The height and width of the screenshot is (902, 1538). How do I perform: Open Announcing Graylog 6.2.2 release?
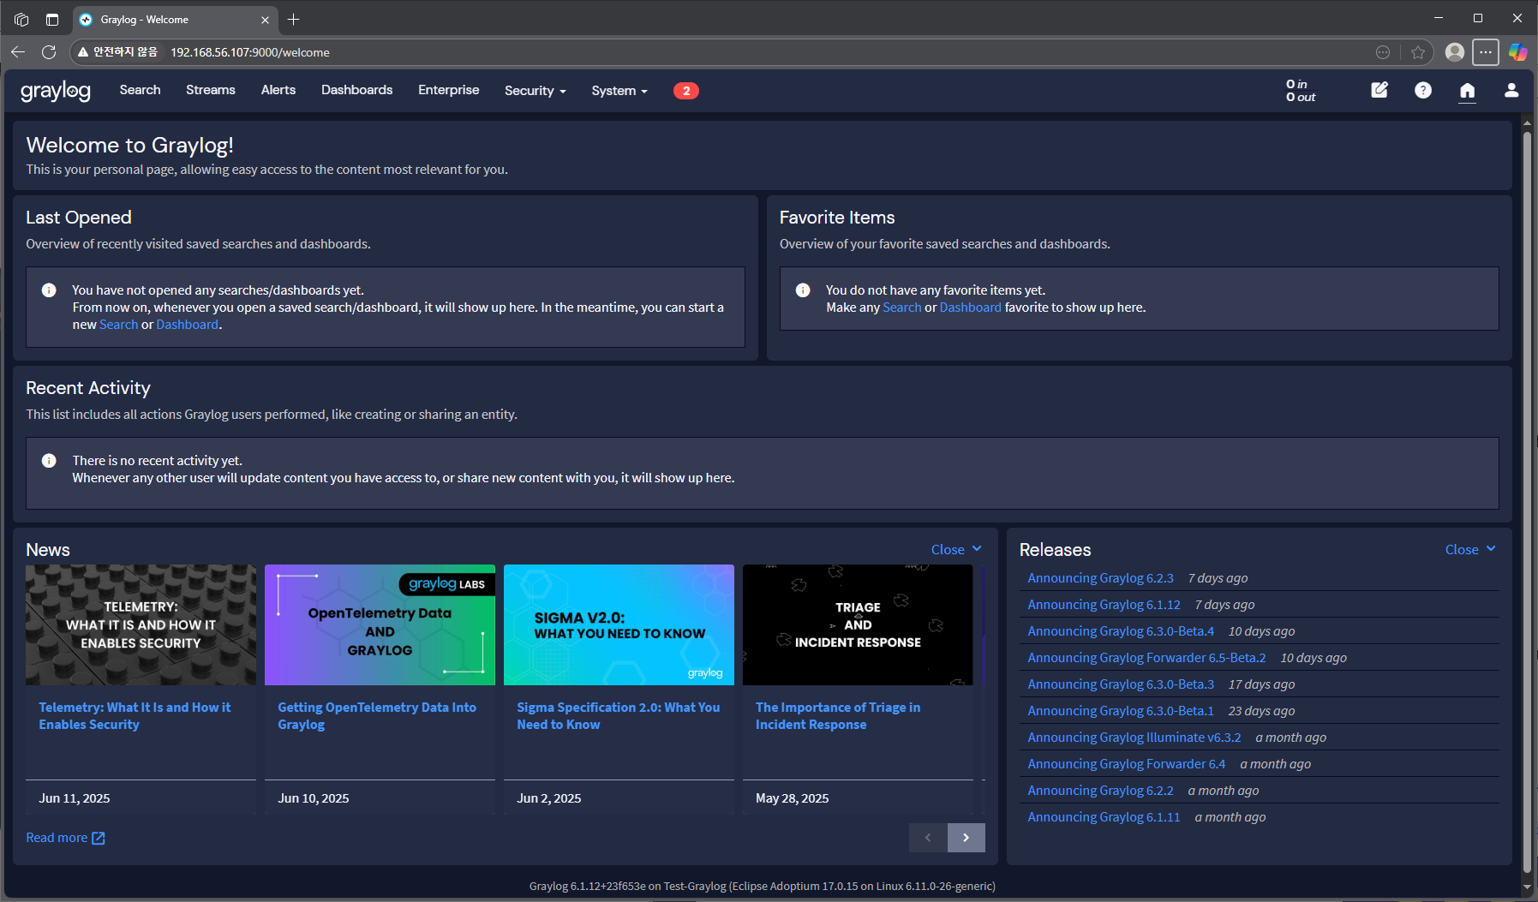point(1100,791)
